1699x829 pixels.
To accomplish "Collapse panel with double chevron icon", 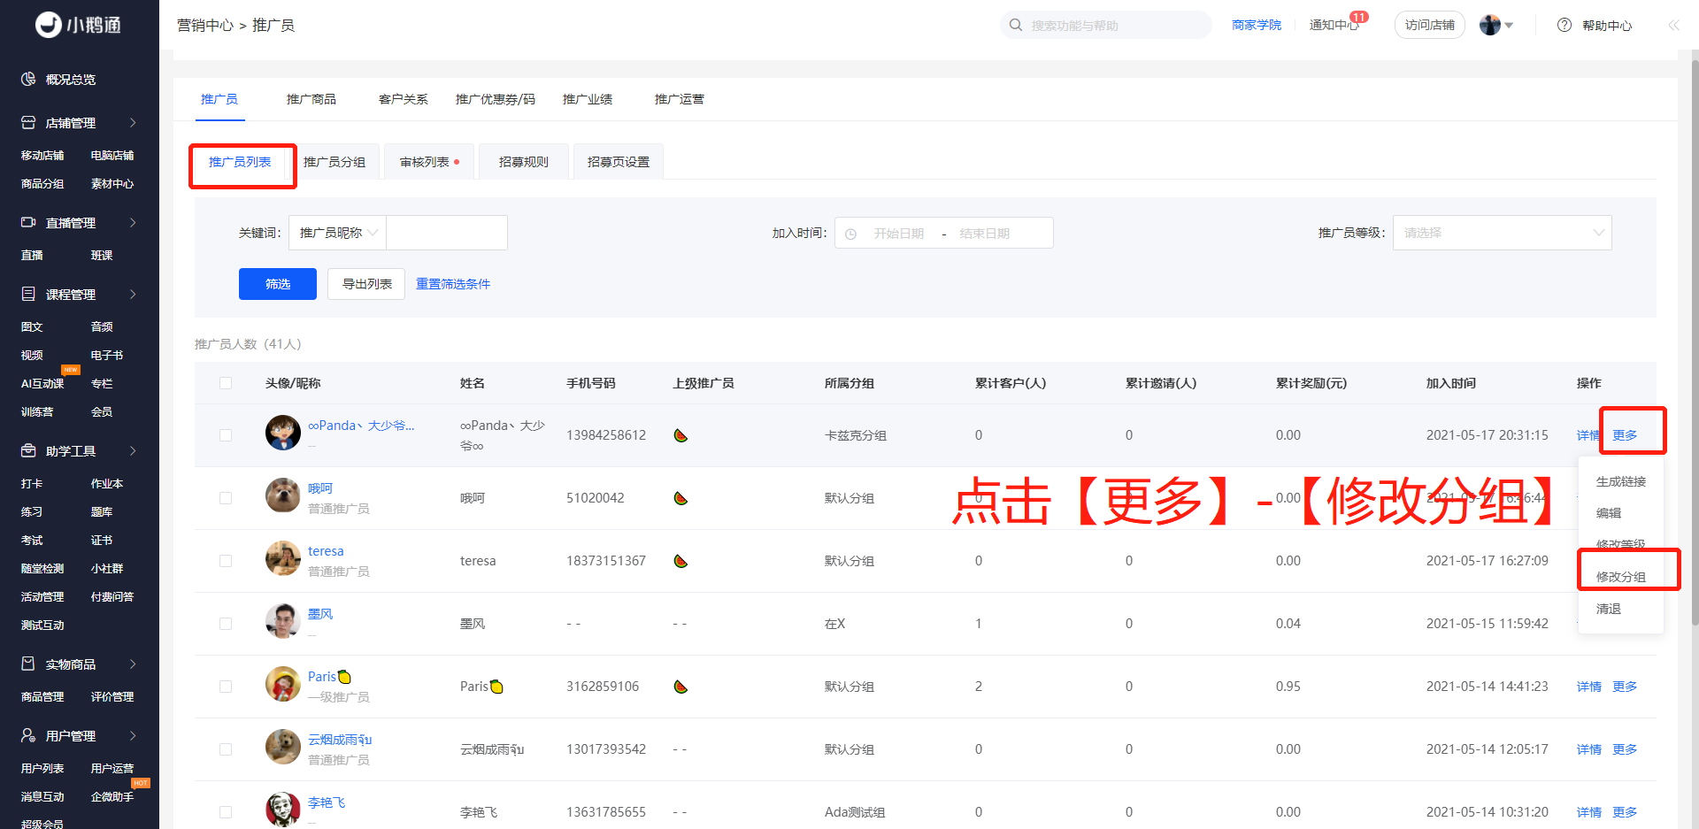I will point(1674,25).
